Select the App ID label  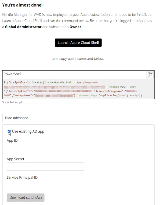pyautogui.click(x=12, y=141)
